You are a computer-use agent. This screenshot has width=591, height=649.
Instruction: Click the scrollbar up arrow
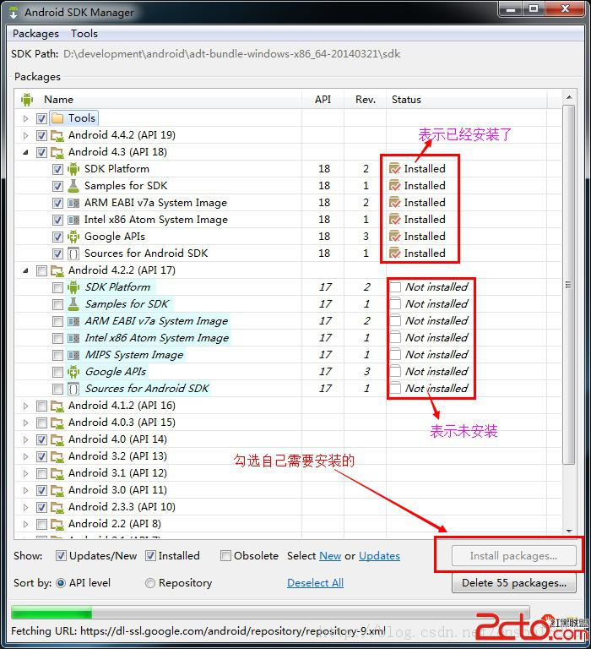pos(569,97)
